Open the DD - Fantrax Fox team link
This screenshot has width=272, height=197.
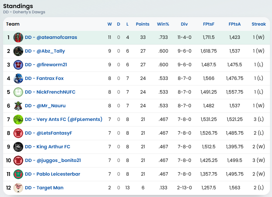[44, 79]
